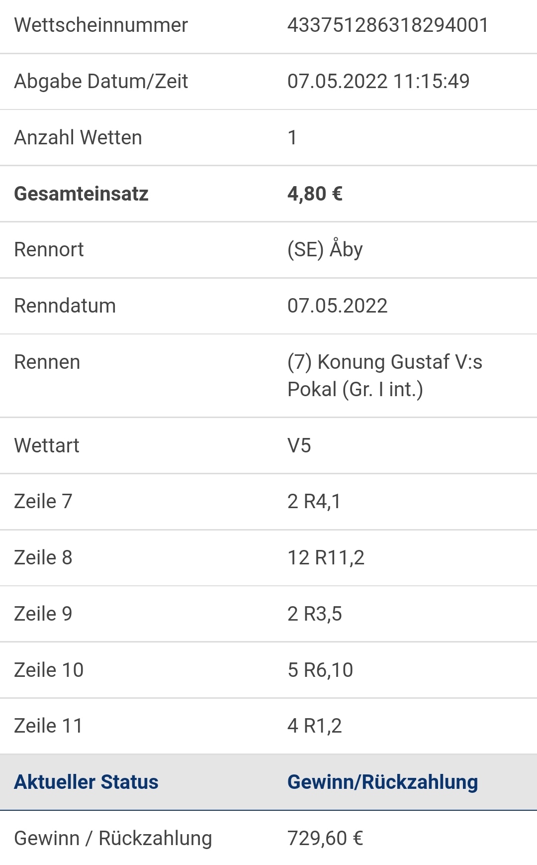The height and width of the screenshot is (865, 537).
Task: Click the Anzahl Wetten row label
Action: 78,137
